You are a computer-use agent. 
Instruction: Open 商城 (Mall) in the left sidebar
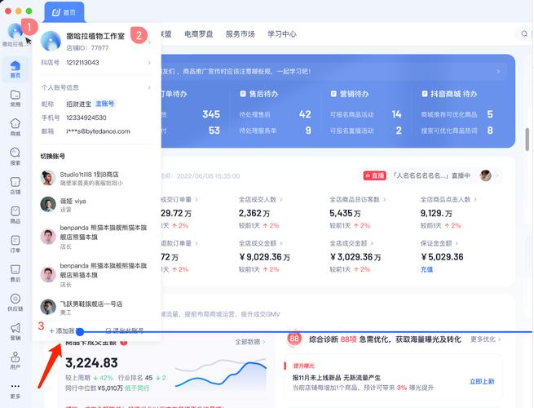click(15, 125)
